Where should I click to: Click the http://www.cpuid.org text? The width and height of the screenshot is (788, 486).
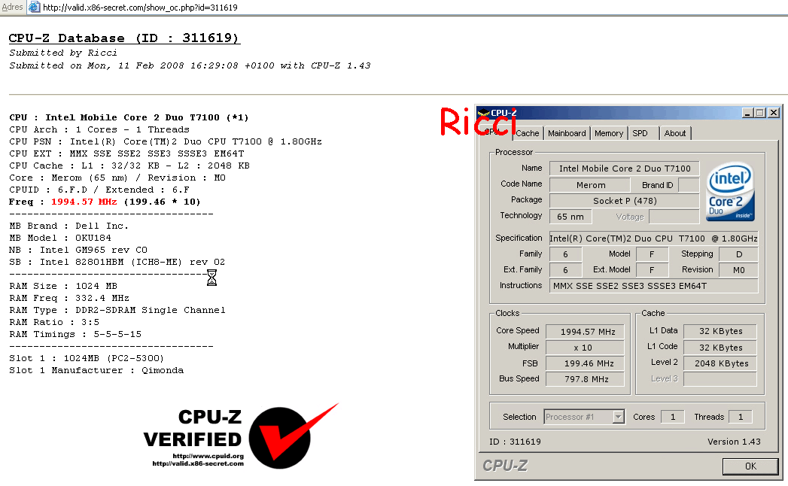pyautogui.click(x=208, y=456)
